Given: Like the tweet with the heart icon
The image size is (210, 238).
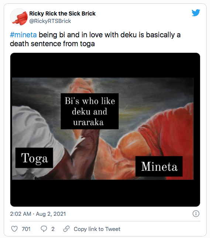Looking at the screenshot, I should [14, 229].
